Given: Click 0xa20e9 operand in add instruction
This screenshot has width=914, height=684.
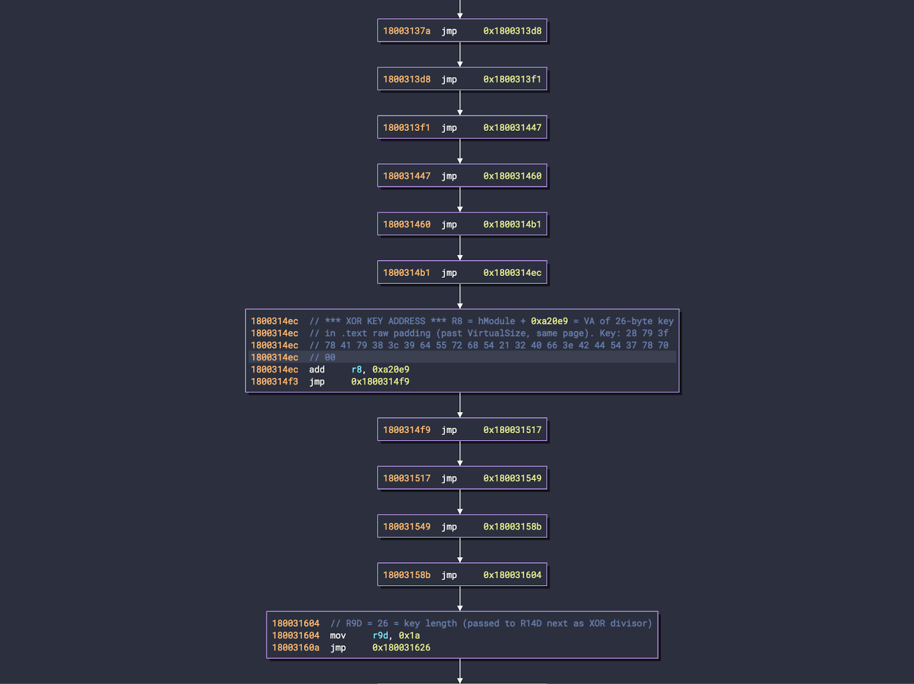Looking at the screenshot, I should [x=390, y=370].
